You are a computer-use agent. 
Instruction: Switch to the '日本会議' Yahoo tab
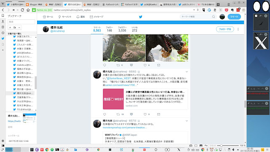206,5
